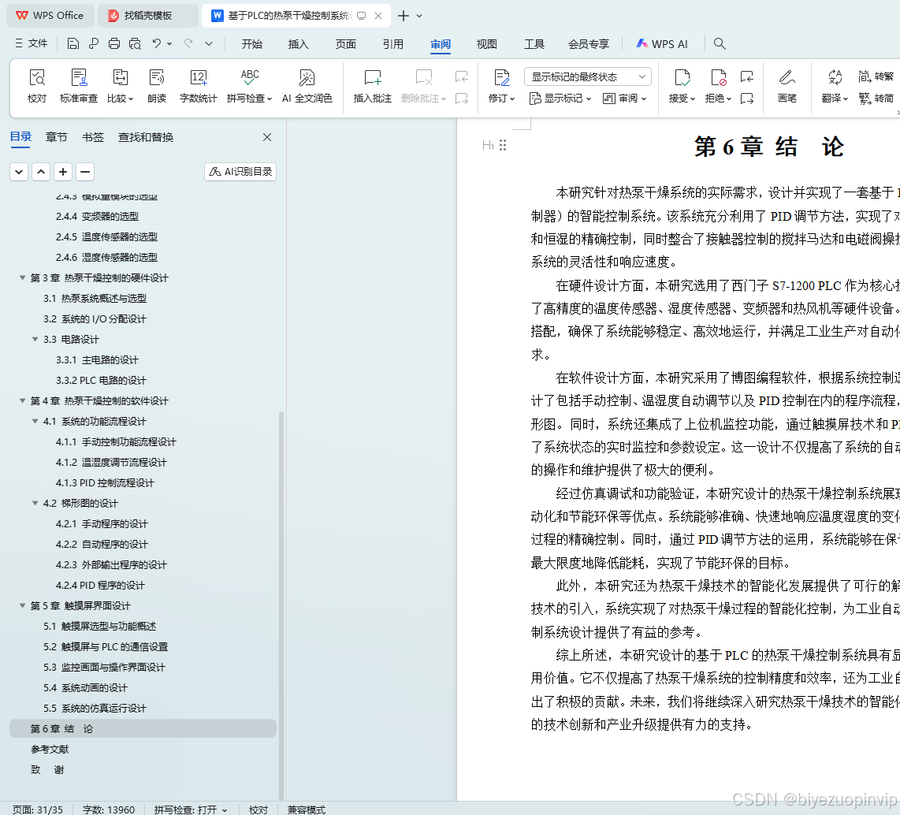Add a new document tab
The height and width of the screenshot is (815, 900).
point(404,16)
